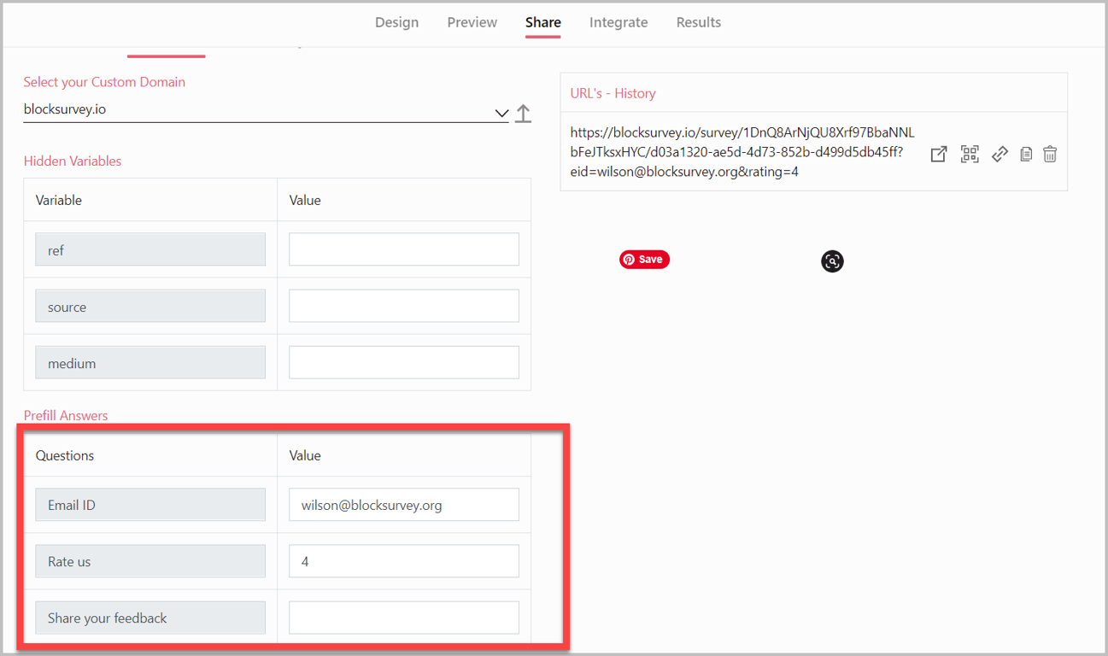This screenshot has height=656, width=1108.
Task: Expand the custom domain dropdown
Action: click(x=501, y=113)
